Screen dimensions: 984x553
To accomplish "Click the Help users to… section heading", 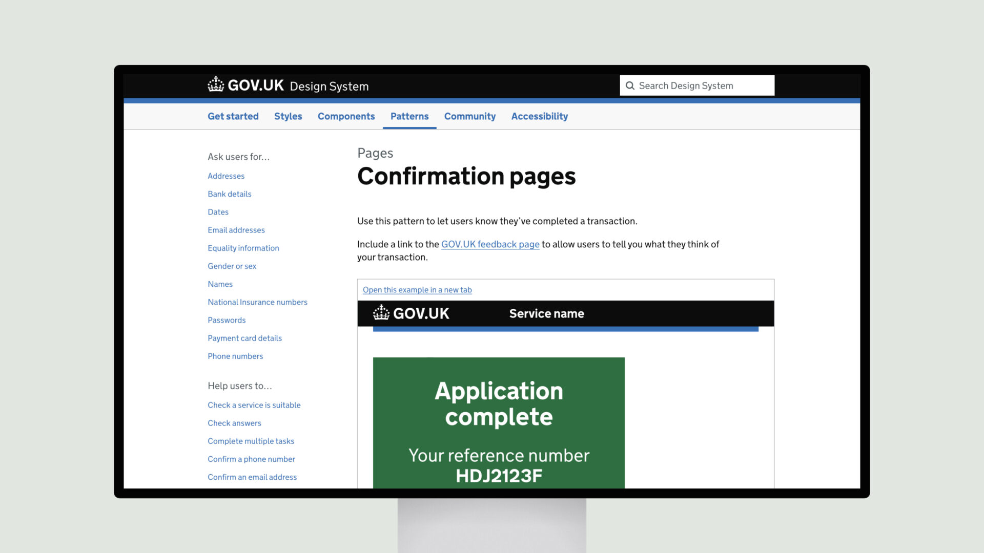I will click(x=240, y=386).
